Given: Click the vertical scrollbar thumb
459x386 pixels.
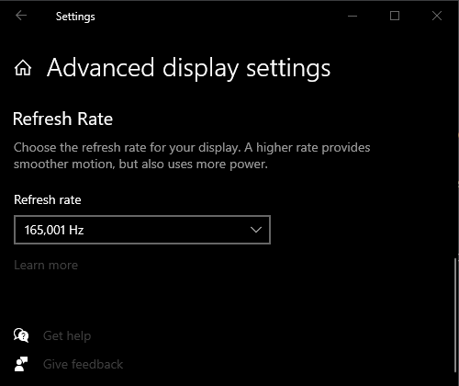Looking at the screenshot, I should tap(455, 315).
